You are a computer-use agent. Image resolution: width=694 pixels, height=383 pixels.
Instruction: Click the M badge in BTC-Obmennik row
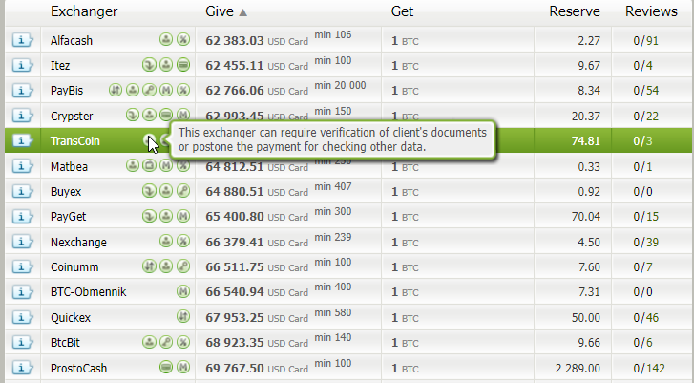[183, 291]
